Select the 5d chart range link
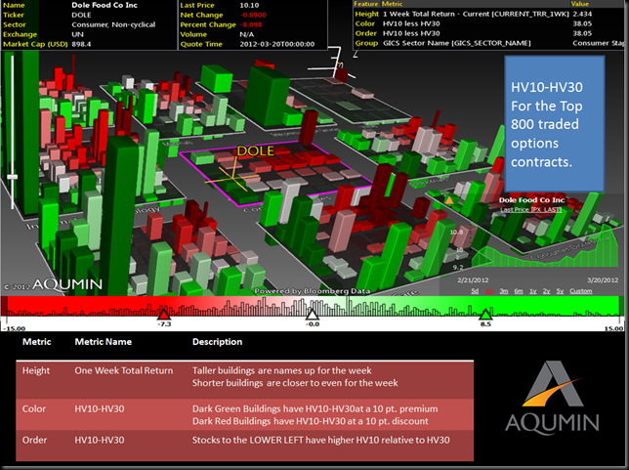Image resolution: width=629 pixels, height=470 pixels. point(475,291)
